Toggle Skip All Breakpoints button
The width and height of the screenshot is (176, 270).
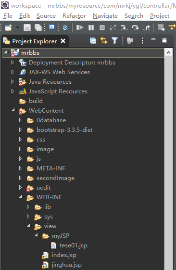65,27
